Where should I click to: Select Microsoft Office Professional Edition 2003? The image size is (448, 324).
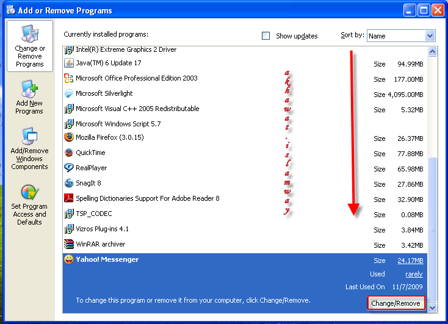tap(245, 78)
